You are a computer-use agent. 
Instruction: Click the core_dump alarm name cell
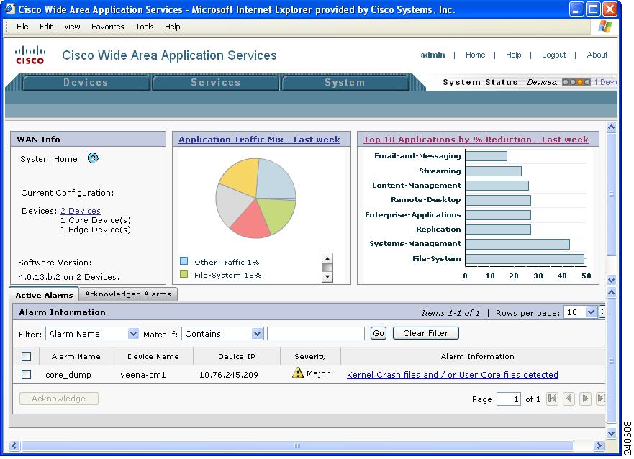(x=68, y=375)
